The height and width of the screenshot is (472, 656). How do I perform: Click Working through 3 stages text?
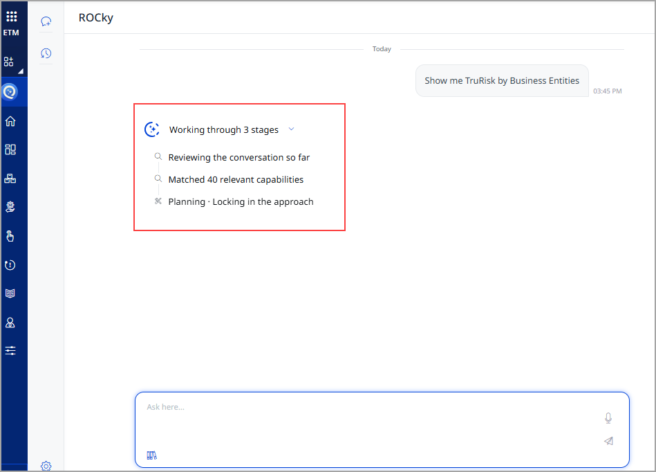click(224, 130)
